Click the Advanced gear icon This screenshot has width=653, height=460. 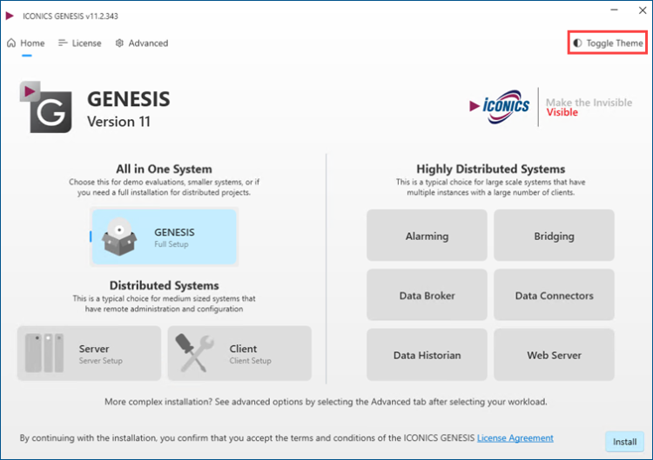pyautogui.click(x=119, y=43)
